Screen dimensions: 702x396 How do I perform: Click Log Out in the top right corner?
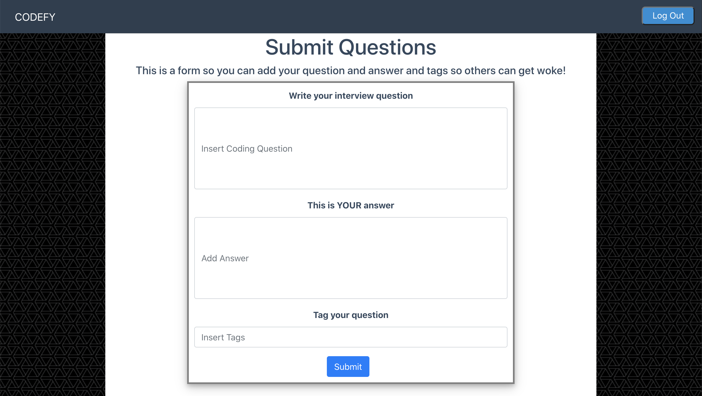[x=668, y=16]
